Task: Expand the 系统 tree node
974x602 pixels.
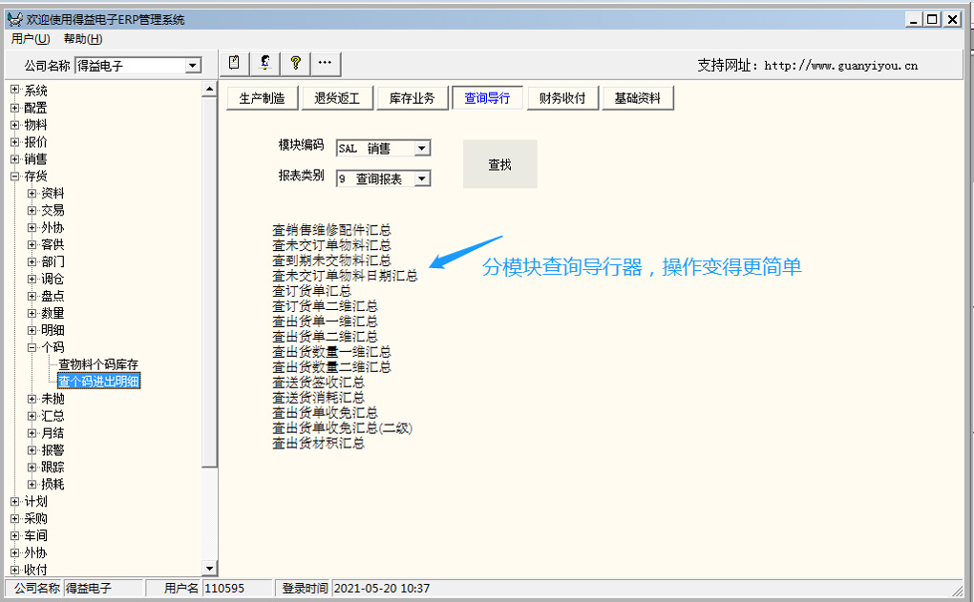Action: point(15,91)
